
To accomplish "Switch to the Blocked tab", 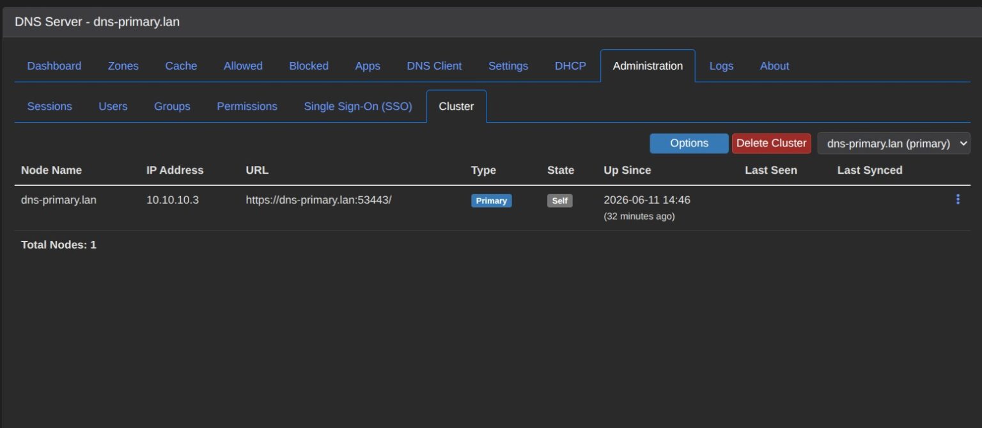I will (x=309, y=66).
